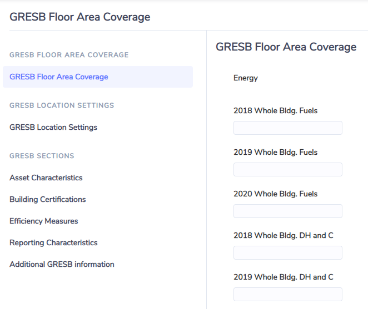Viewport: 368px width, 309px height.
Task: Click the 2018 Whole Bldg. Fuels label
Action: pyautogui.click(x=275, y=110)
